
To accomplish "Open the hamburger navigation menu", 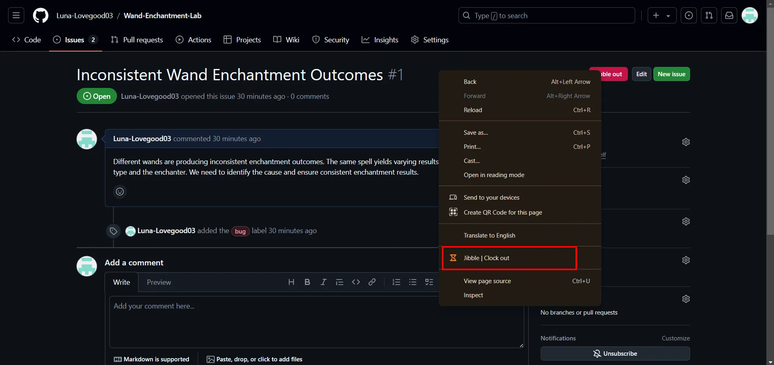I will 16,16.
